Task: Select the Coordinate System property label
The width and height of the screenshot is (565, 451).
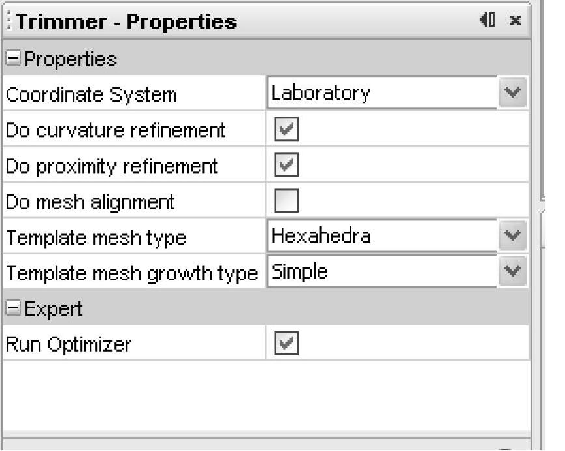Action: [x=92, y=95]
